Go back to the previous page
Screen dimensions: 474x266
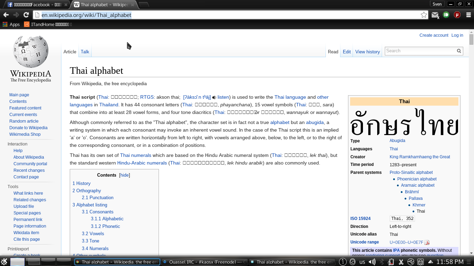[6, 15]
